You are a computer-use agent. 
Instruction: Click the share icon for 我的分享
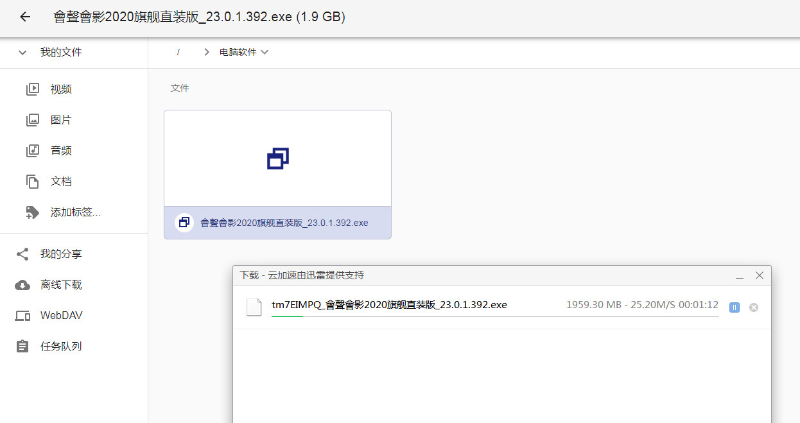(x=22, y=254)
